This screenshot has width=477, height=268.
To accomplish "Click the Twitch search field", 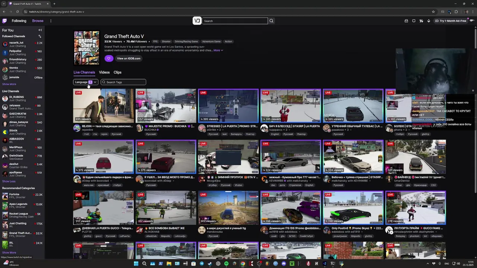I will click(x=235, y=21).
